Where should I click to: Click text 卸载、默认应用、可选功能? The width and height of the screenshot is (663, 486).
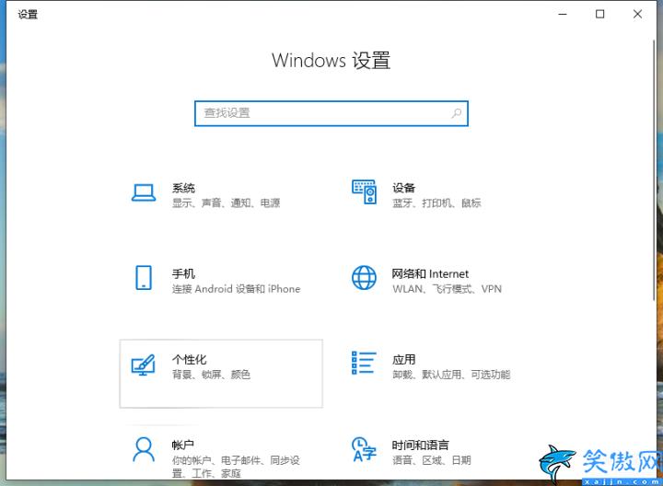coord(451,375)
